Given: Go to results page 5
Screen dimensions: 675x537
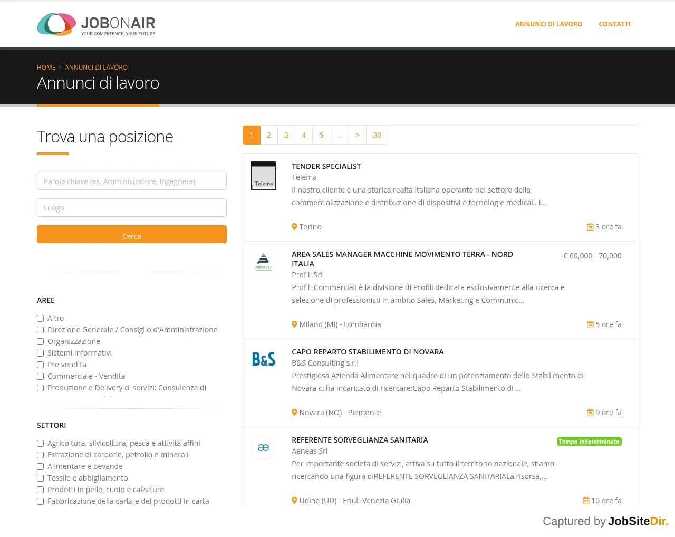Looking at the screenshot, I should click(321, 135).
